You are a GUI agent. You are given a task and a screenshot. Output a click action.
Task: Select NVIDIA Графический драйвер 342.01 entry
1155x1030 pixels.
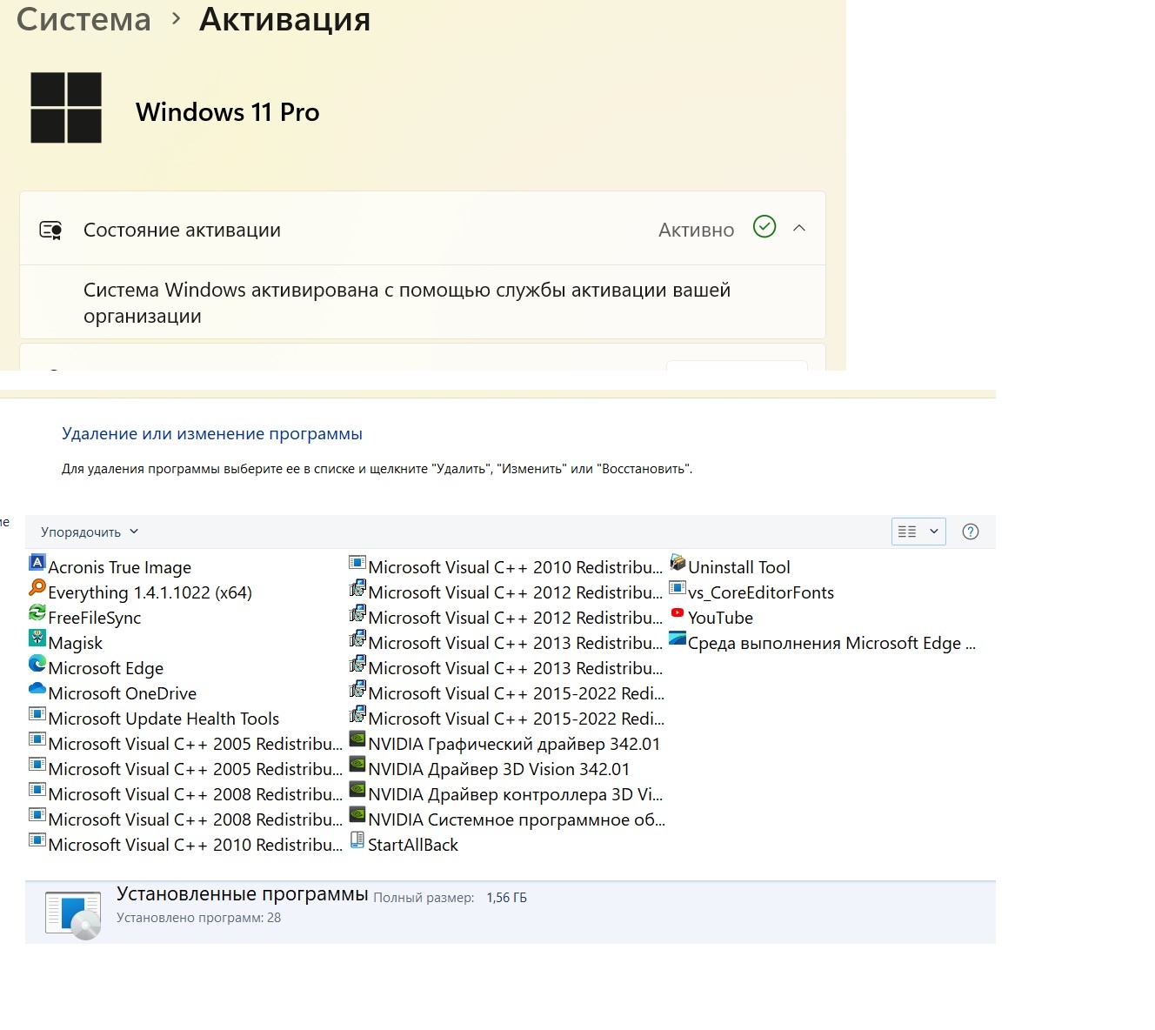click(x=514, y=744)
